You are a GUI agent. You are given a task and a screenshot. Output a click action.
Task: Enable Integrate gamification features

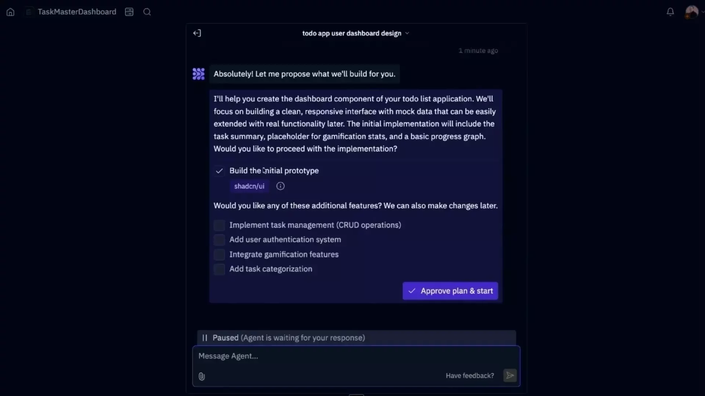(x=219, y=254)
